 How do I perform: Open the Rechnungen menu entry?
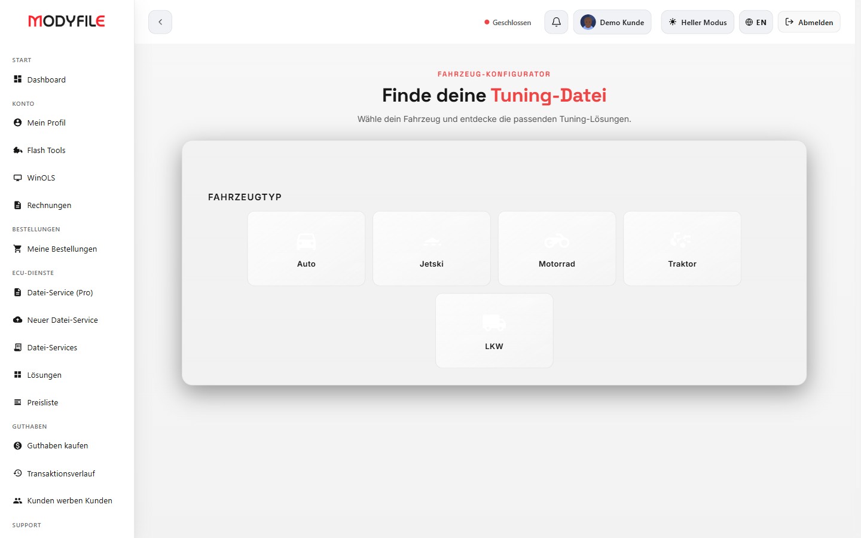(x=49, y=205)
